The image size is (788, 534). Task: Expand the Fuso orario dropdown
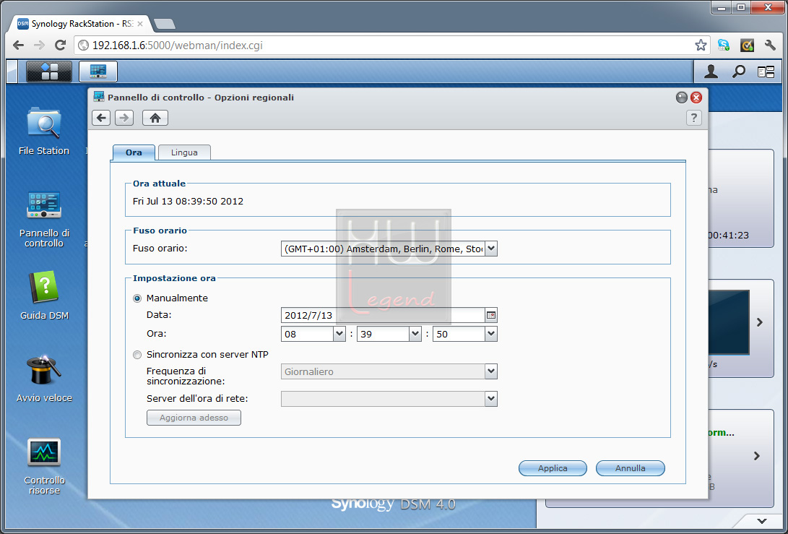click(x=491, y=249)
